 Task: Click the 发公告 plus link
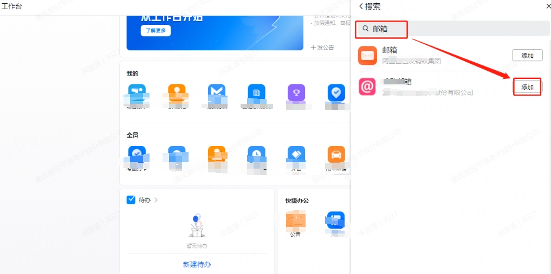(x=322, y=48)
